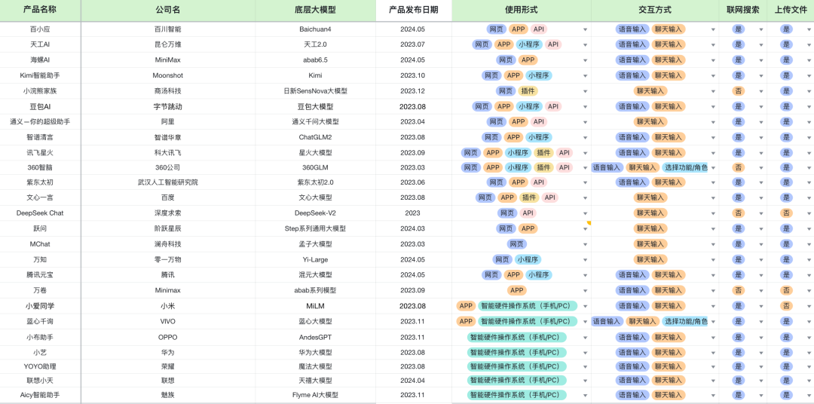The height and width of the screenshot is (404, 814).
Task: Click the 产品发布日期 column header
Action: click(x=413, y=10)
